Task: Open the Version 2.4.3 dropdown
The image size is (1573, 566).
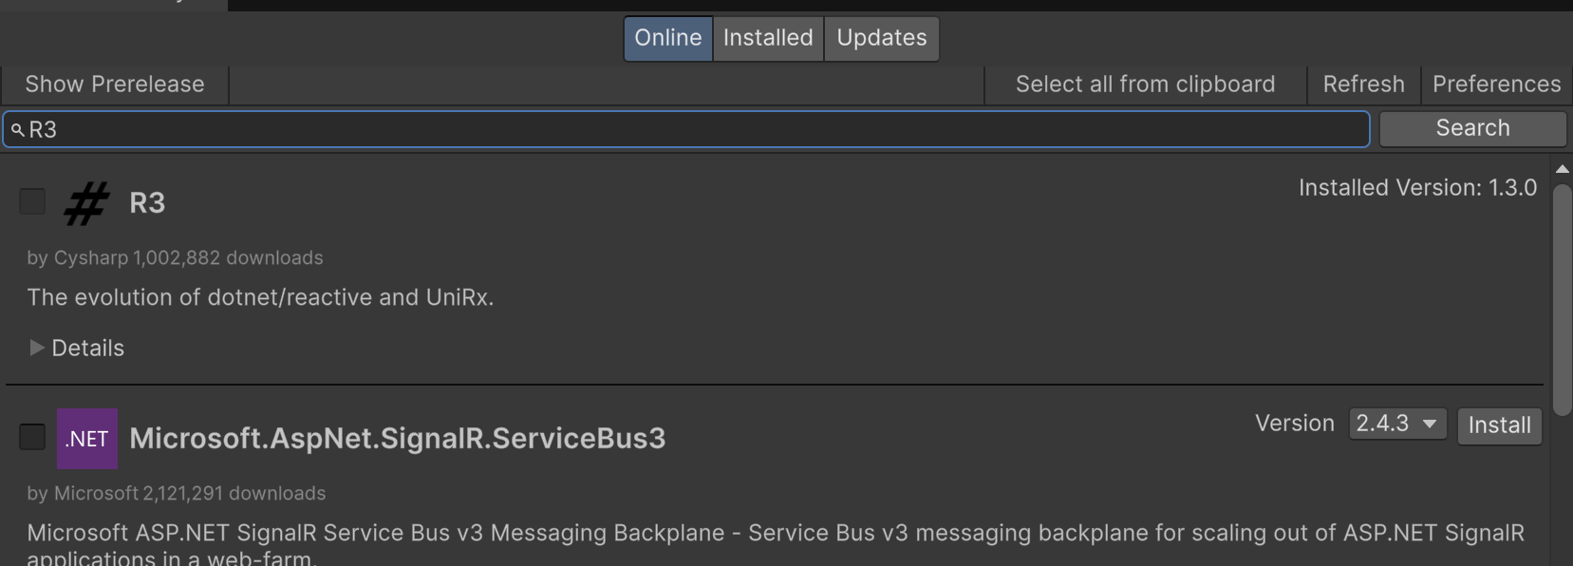Action: pos(1397,424)
